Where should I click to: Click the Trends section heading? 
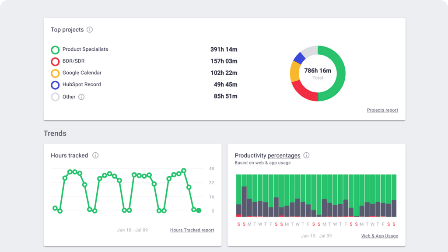[55, 133]
